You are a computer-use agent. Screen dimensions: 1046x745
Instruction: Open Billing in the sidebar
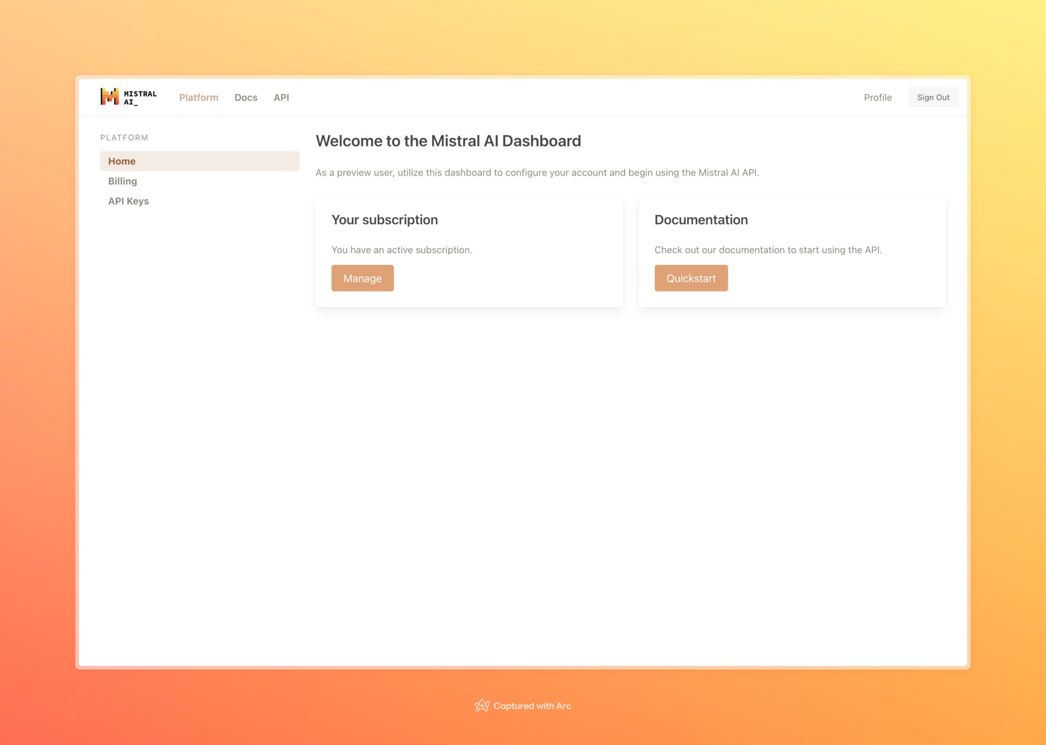[123, 181]
